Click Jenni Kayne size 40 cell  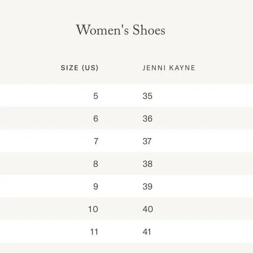[x=148, y=209]
